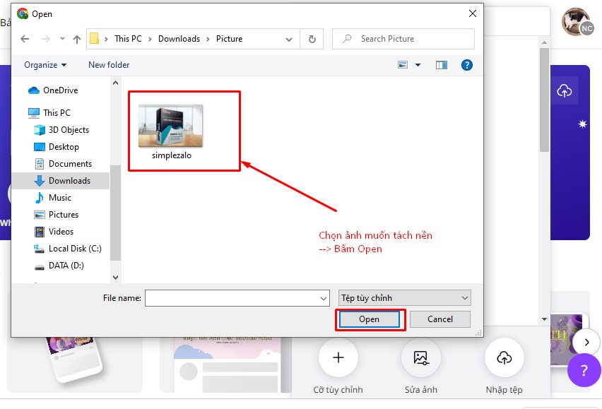This screenshot has height=409, width=602.
Task: Open more view options dropdown
Action: [418, 65]
